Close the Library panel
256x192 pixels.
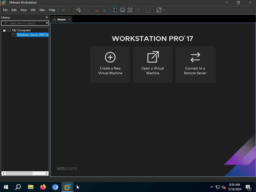tap(47, 17)
